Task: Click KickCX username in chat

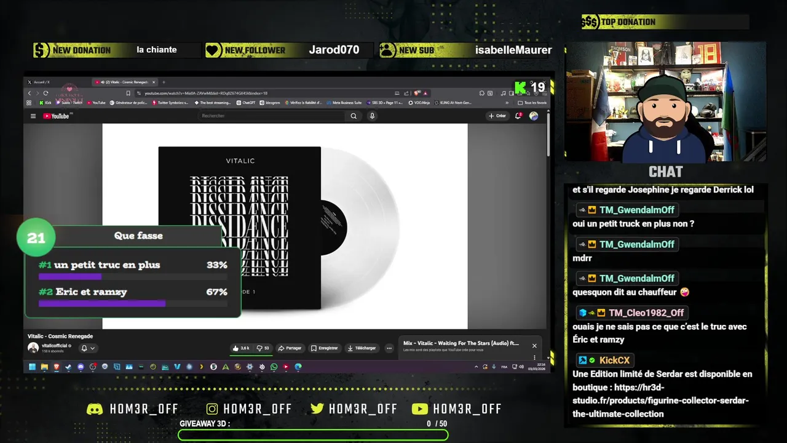Action: coord(614,360)
